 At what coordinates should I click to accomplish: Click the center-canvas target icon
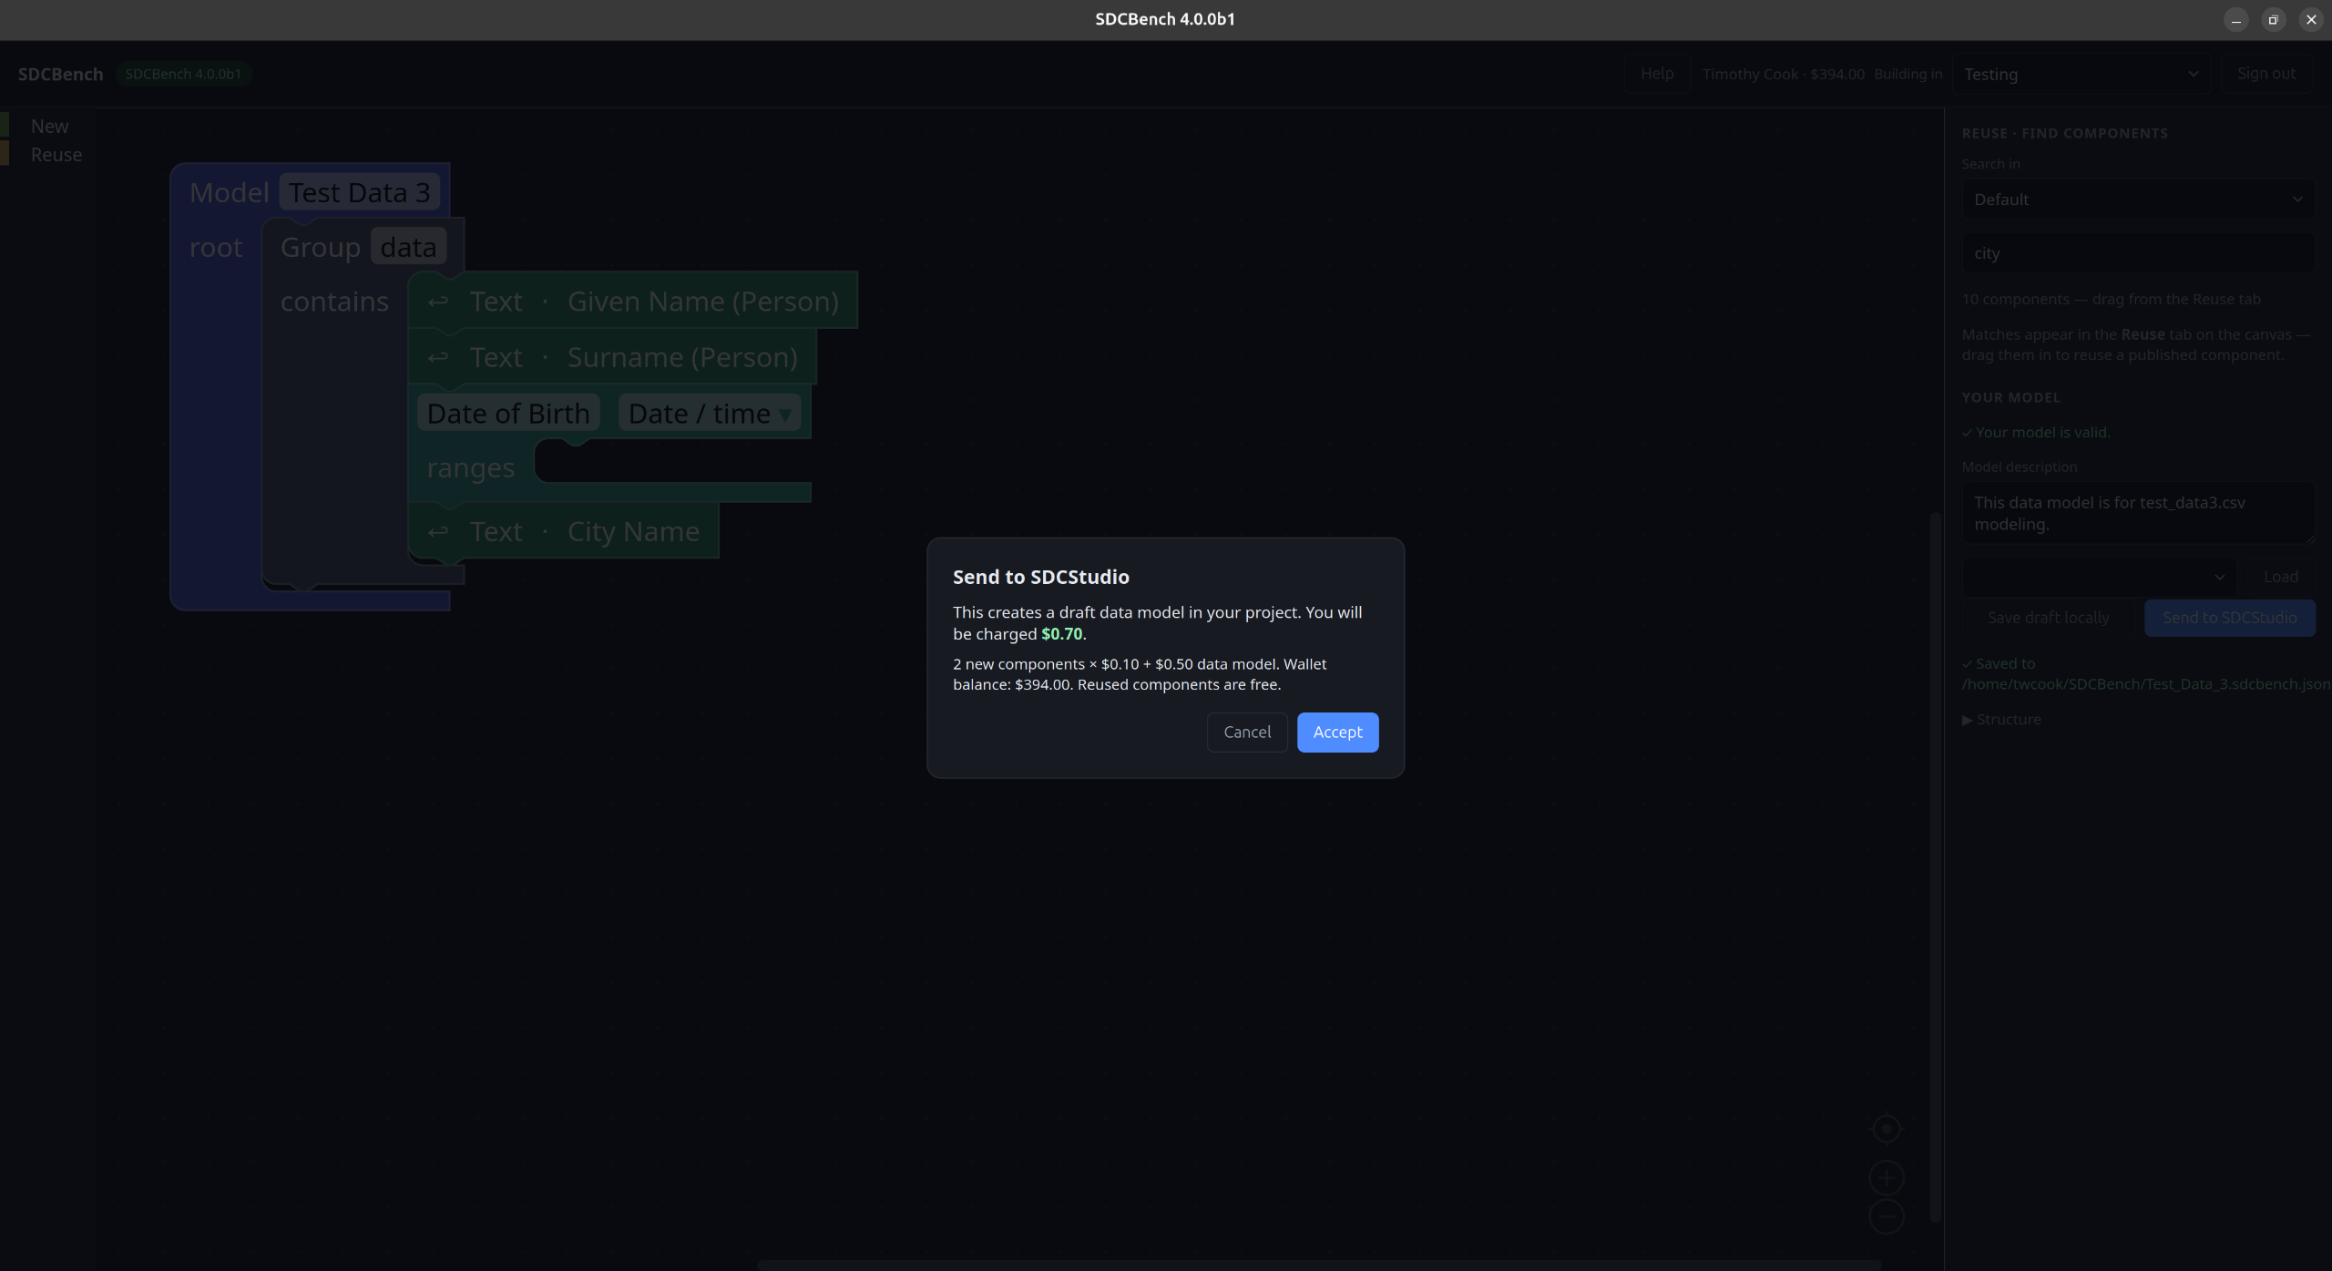[x=1887, y=1129]
